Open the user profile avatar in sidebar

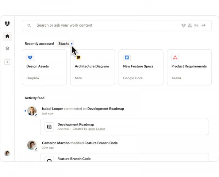7,153
